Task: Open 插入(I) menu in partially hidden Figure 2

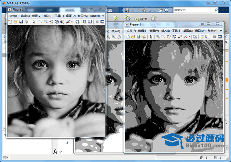Action: [x=116, y=31]
